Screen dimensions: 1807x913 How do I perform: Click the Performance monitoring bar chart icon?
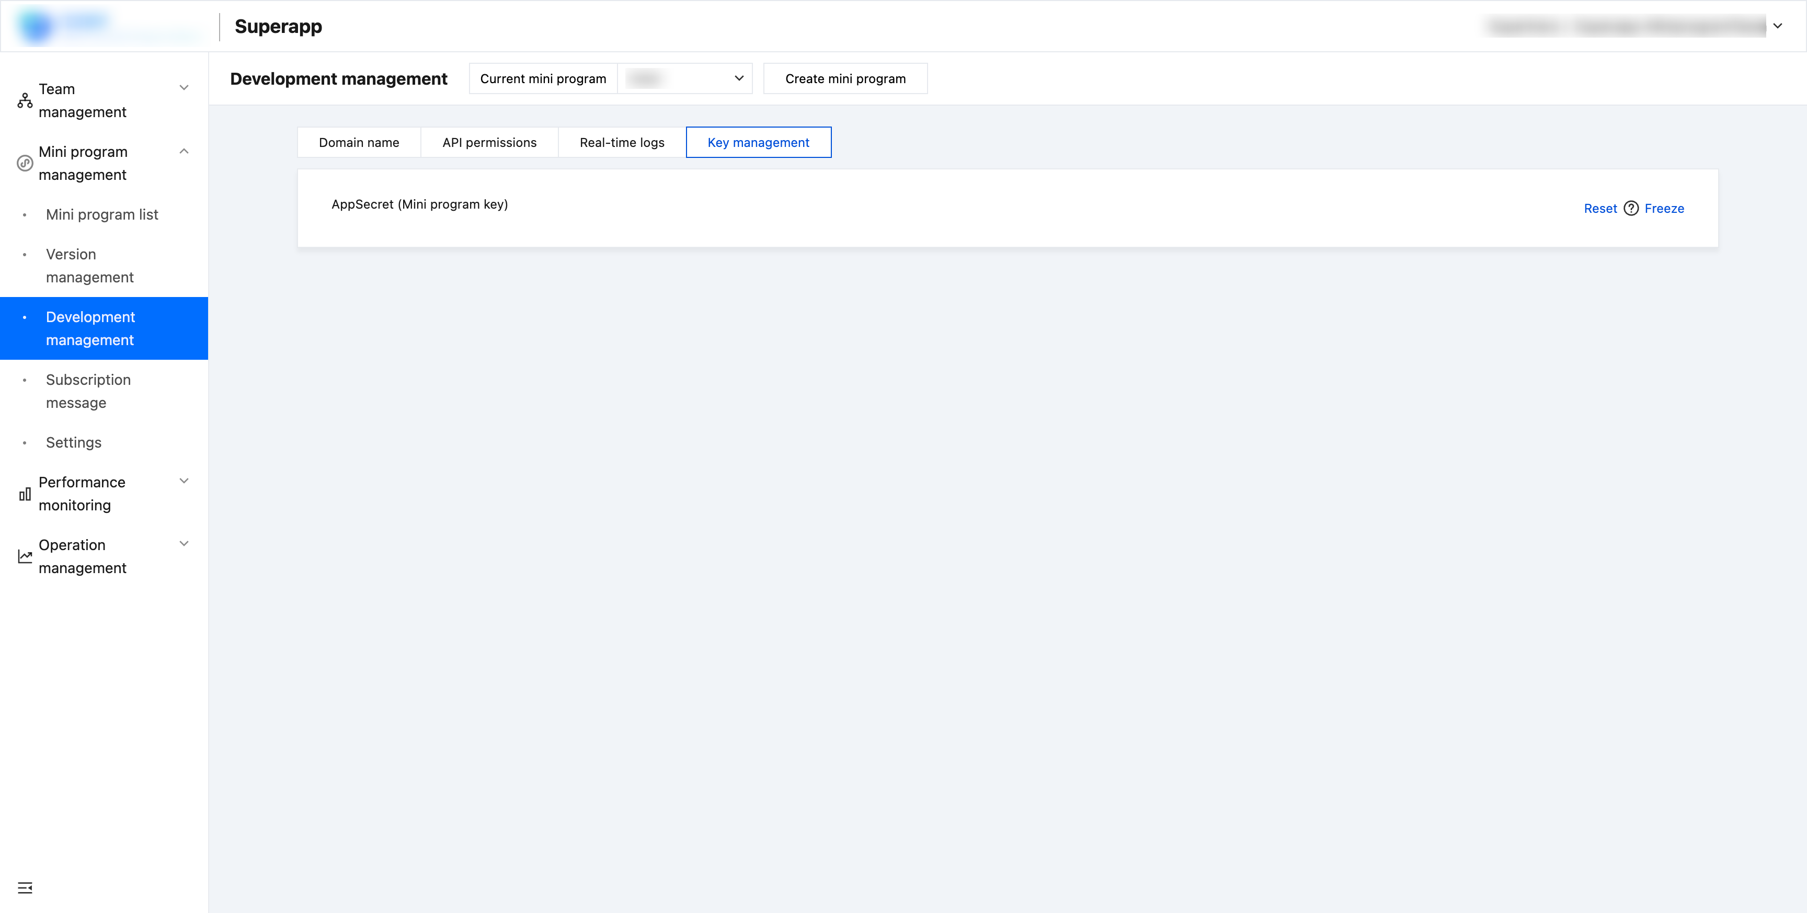point(25,494)
